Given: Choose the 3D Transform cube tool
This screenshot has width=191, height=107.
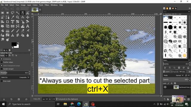Looking at the screenshot, I should 7,26.
